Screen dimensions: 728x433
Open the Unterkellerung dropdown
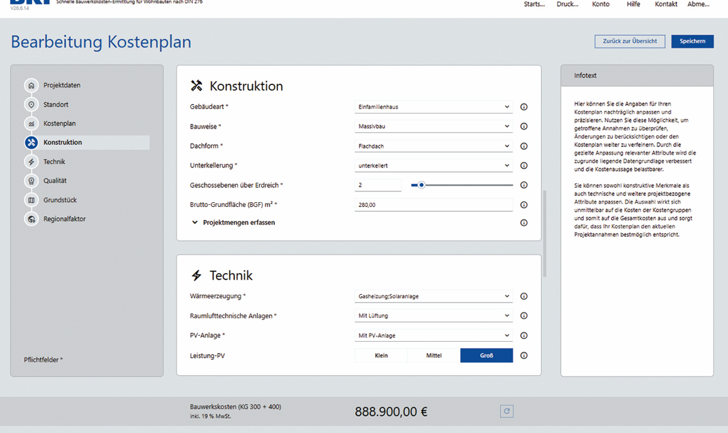click(x=434, y=166)
